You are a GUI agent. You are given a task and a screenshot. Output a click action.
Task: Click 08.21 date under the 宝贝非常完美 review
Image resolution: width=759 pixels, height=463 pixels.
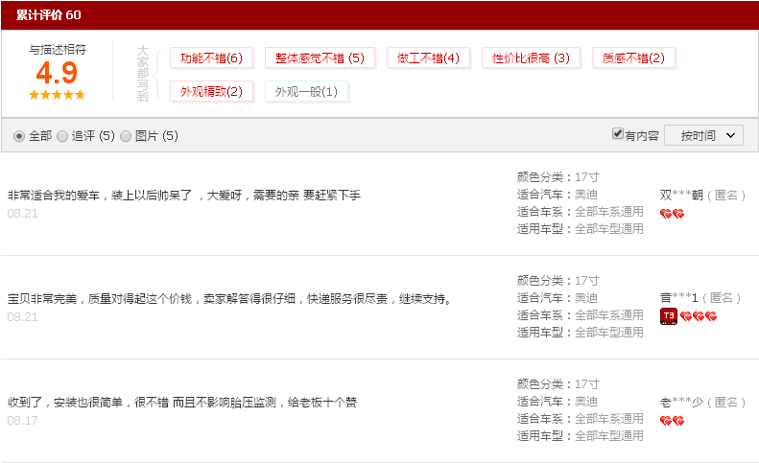(22, 317)
